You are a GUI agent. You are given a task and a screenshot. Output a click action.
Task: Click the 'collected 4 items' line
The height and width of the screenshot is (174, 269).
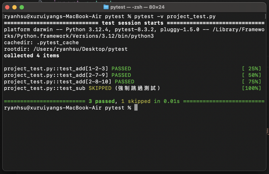(32, 56)
